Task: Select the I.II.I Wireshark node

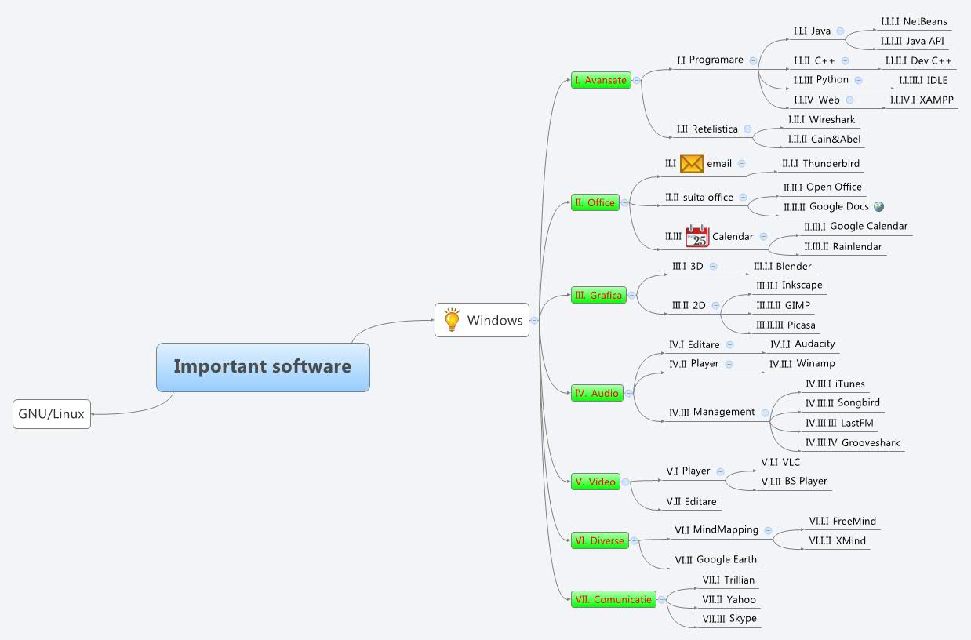Action: click(x=821, y=120)
